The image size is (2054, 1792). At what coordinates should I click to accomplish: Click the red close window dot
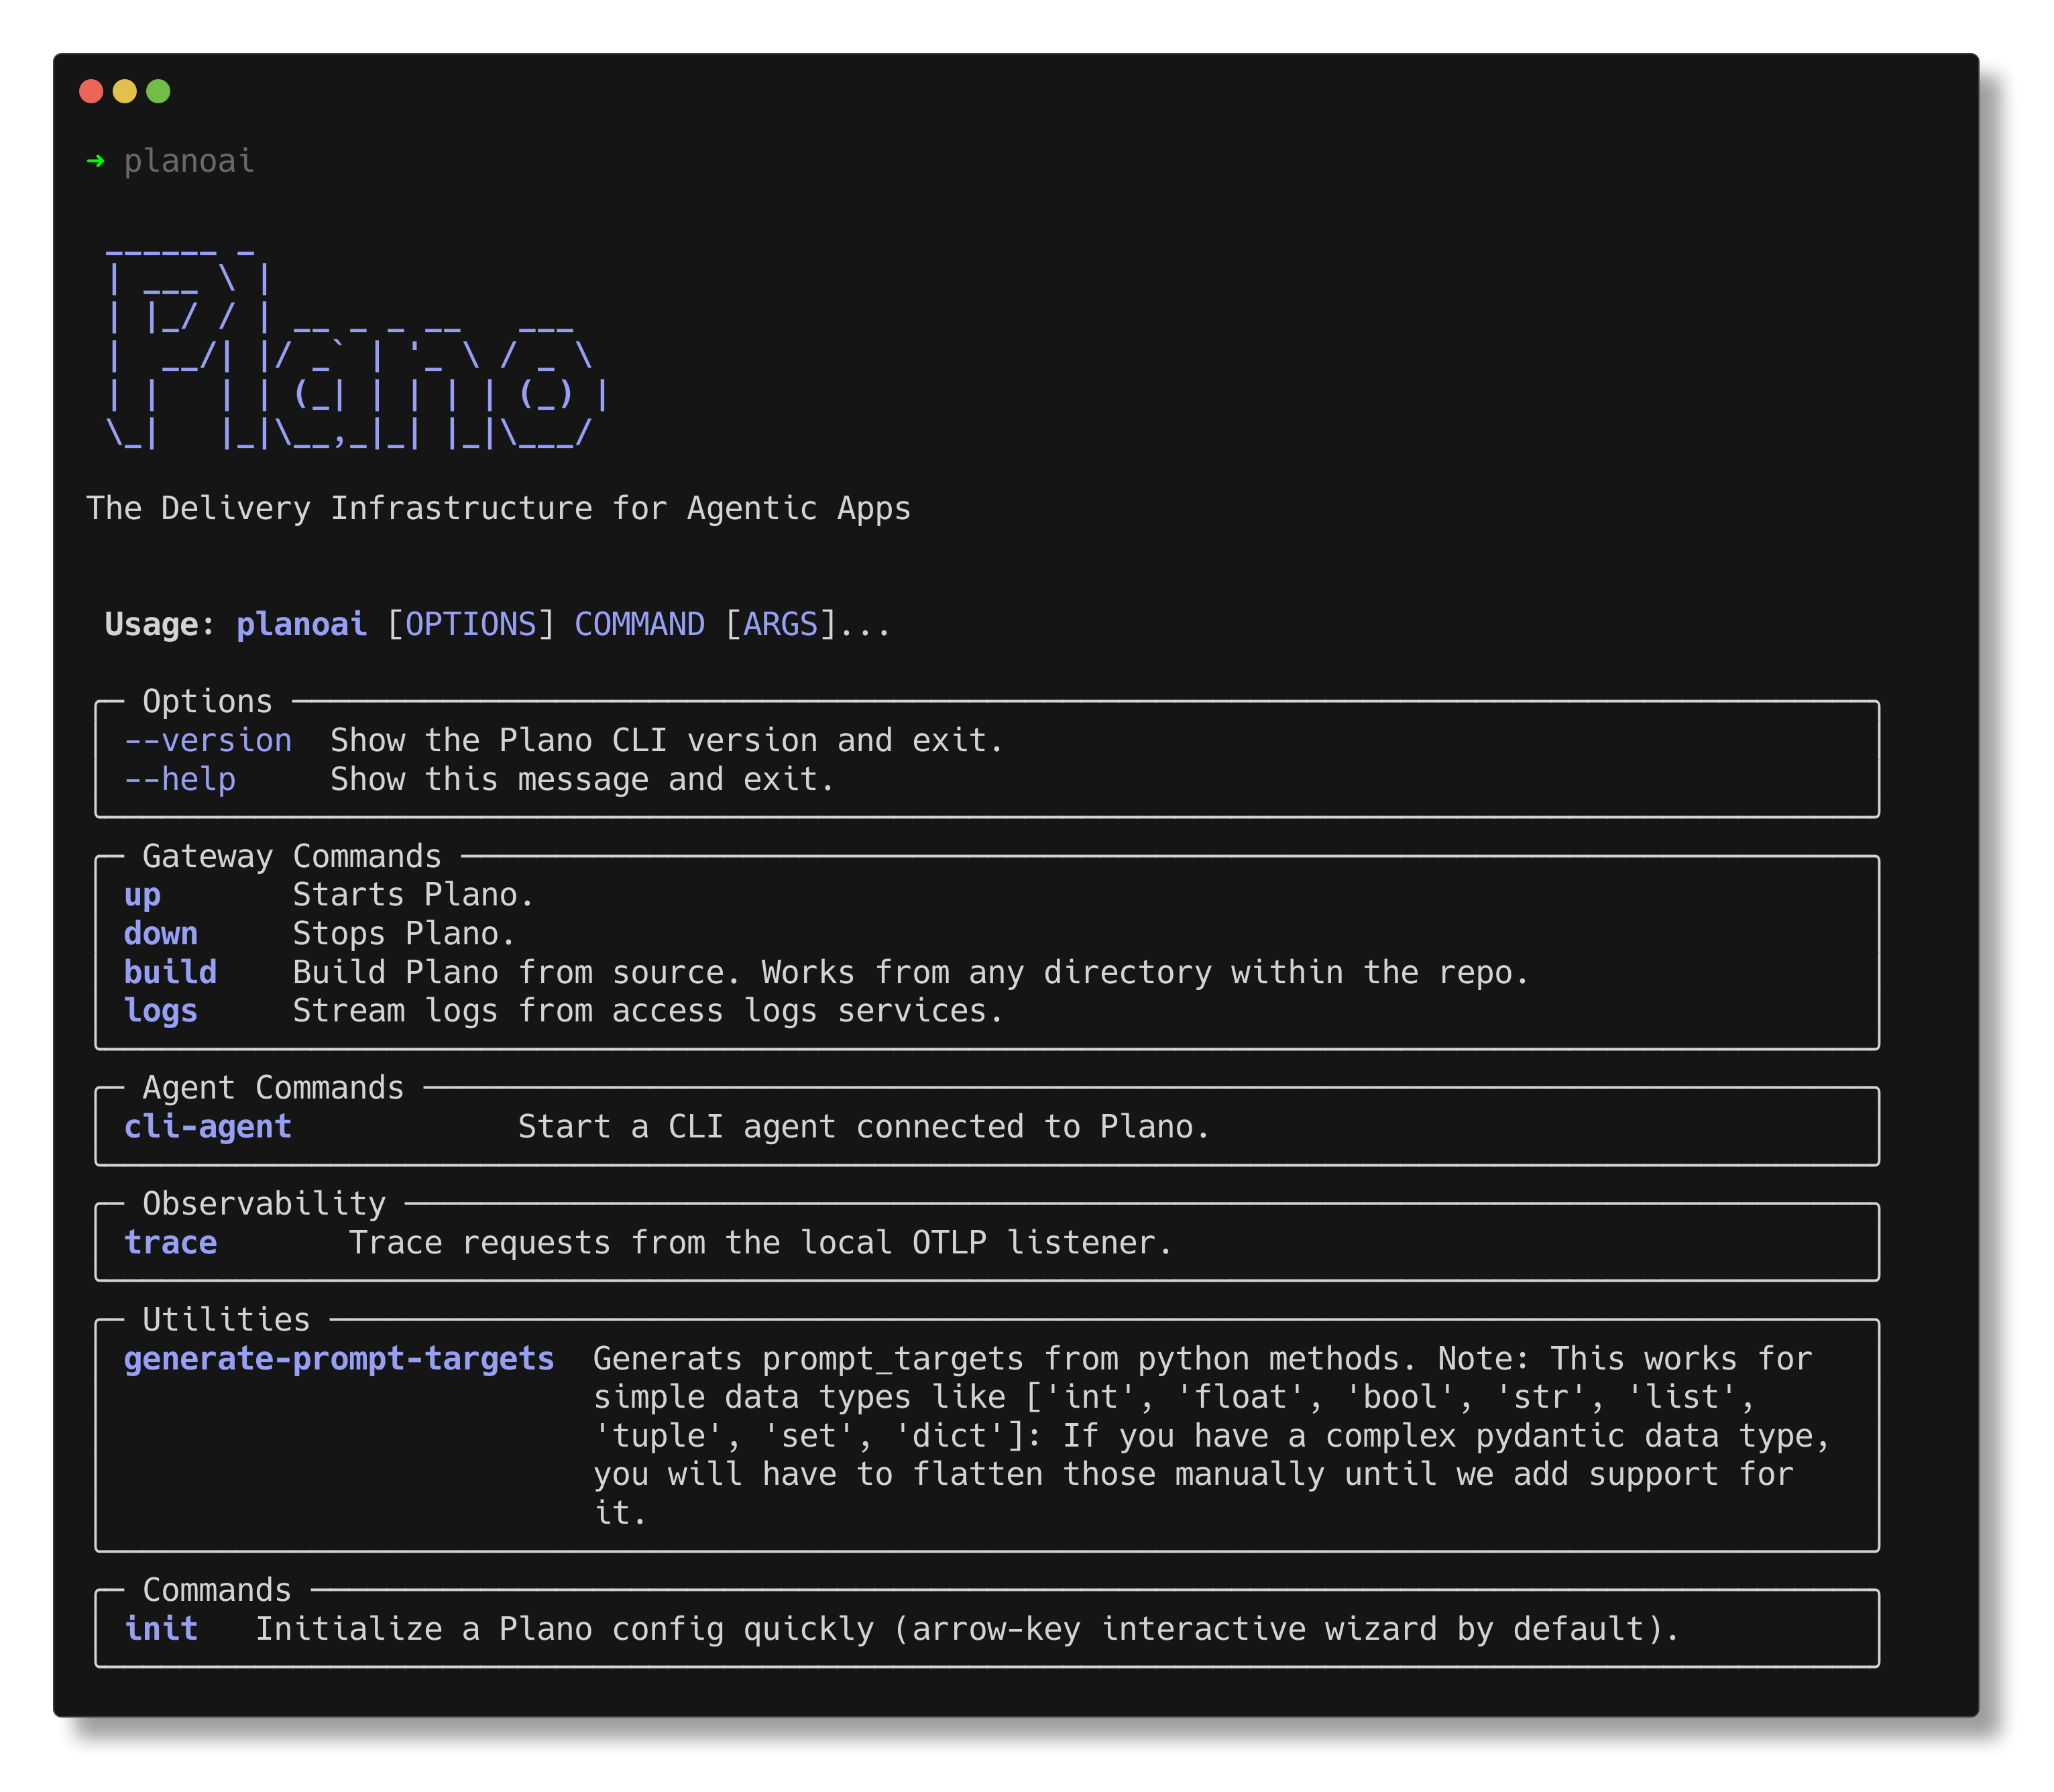click(91, 91)
